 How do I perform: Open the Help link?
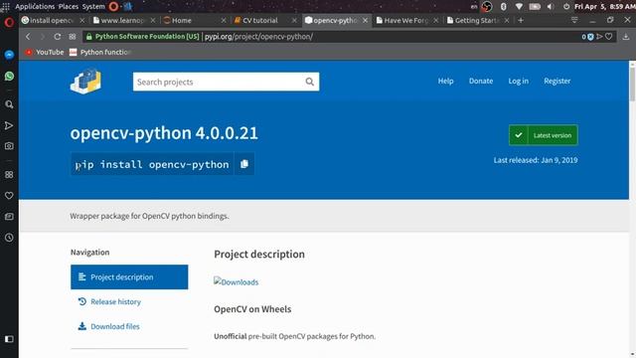[x=445, y=81]
